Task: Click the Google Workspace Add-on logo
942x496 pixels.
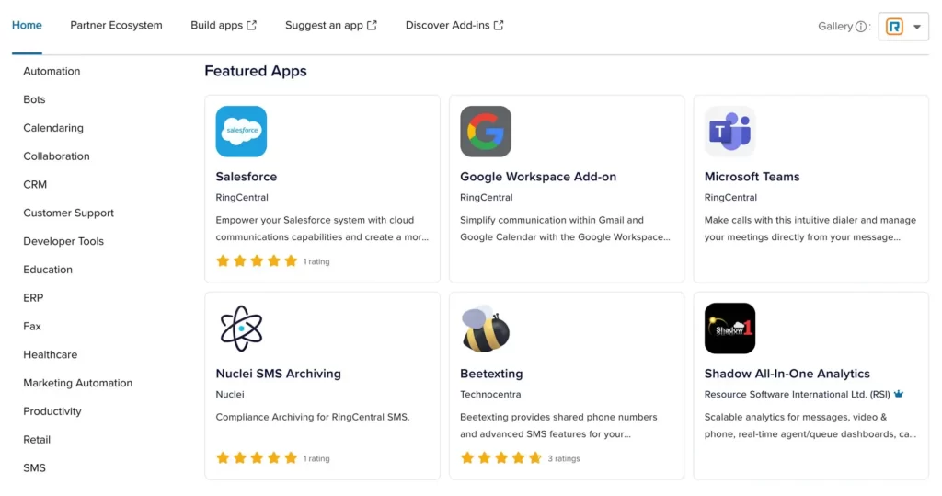Action: coord(486,132)
